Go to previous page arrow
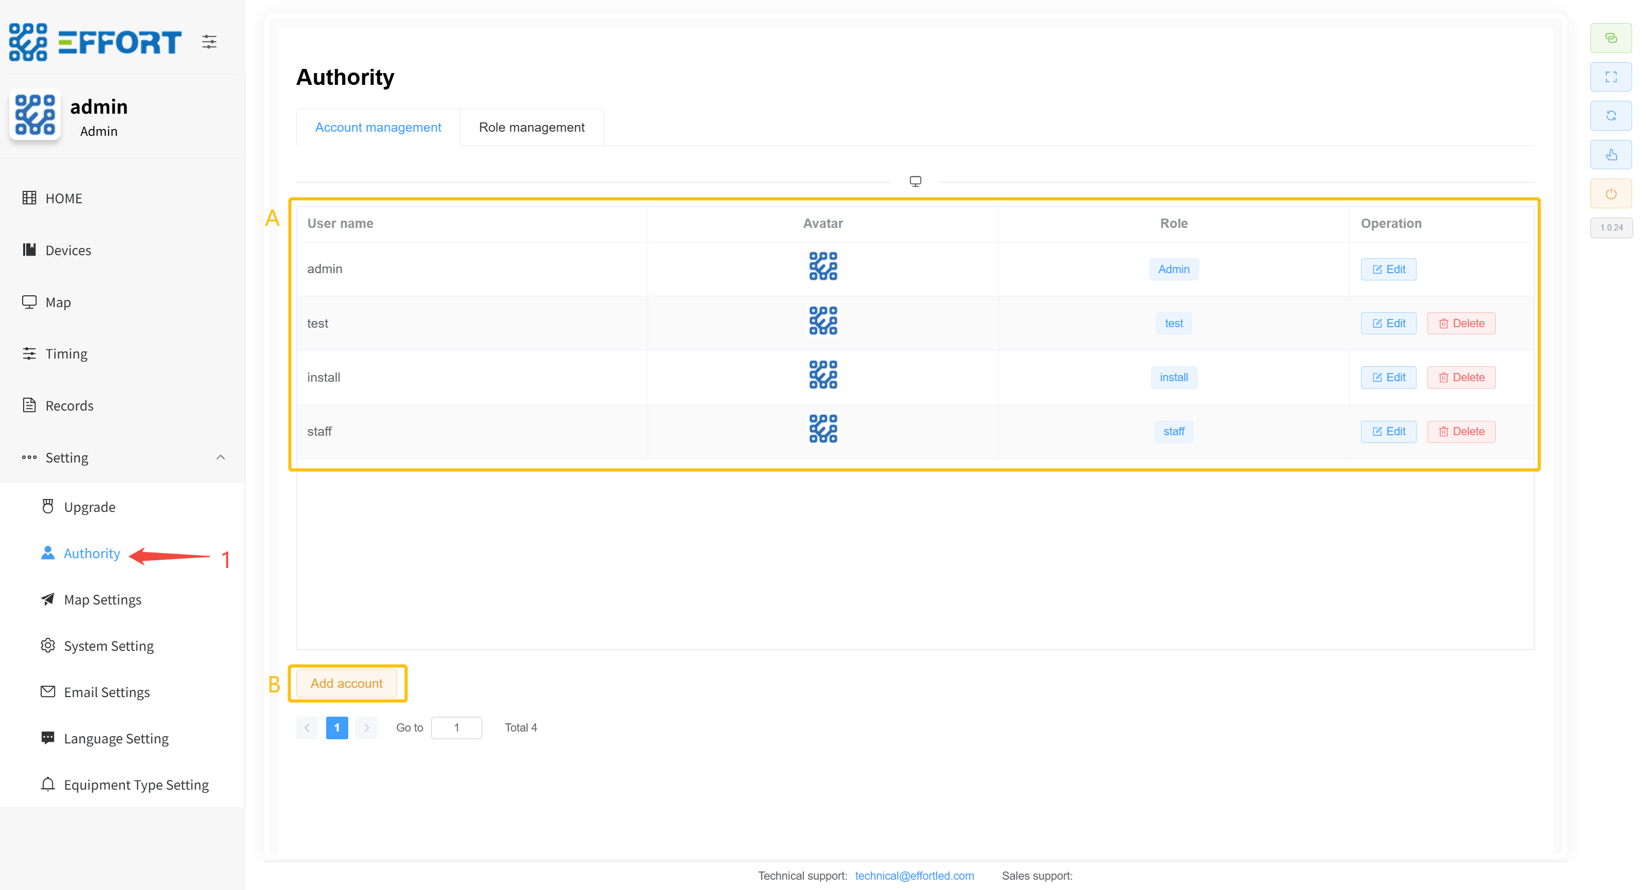The image size is (1646, 890). (x=308, y=728)
